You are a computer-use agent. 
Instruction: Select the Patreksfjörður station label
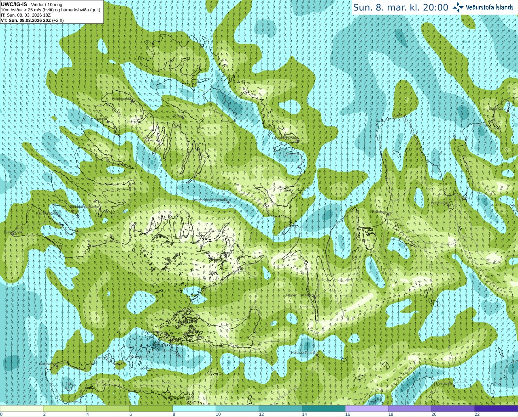[x=47, y=213]
